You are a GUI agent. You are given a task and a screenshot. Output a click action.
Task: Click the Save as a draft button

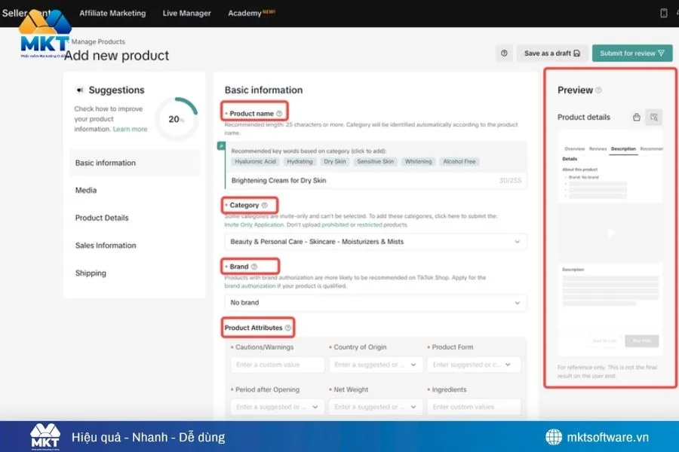tap(552, 53)
